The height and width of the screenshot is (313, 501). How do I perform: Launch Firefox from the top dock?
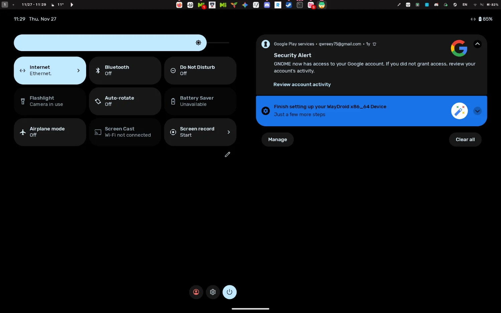(179, 5)
